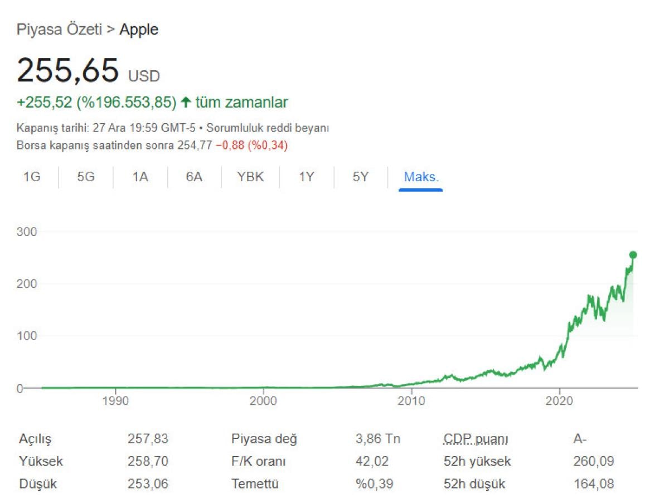
Task: Open the Piyasa Özeti breadcrumb link
Action: [59, 30]
